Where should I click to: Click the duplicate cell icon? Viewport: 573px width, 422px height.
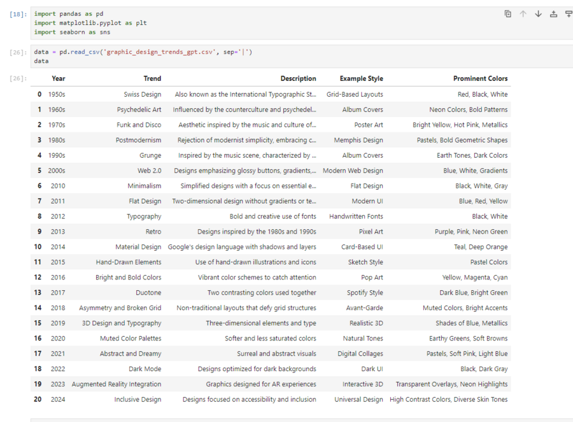click(x=507, y=14)
